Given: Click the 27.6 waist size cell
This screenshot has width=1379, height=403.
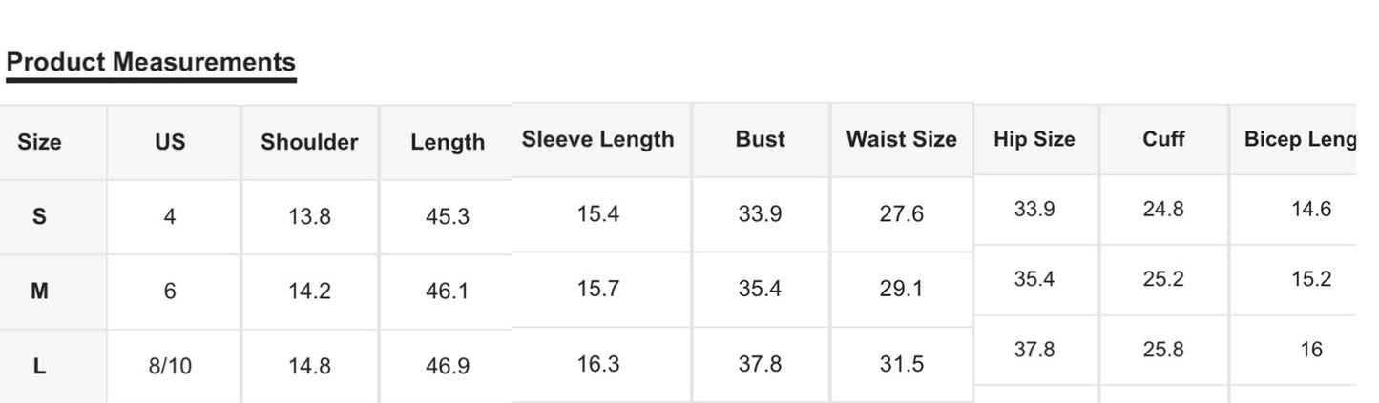Looking at the screenshot, I should (902, 213).
